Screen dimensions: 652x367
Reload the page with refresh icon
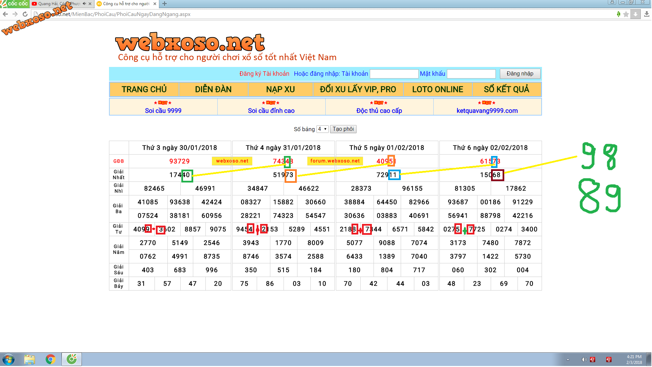(x=25, y=14)
